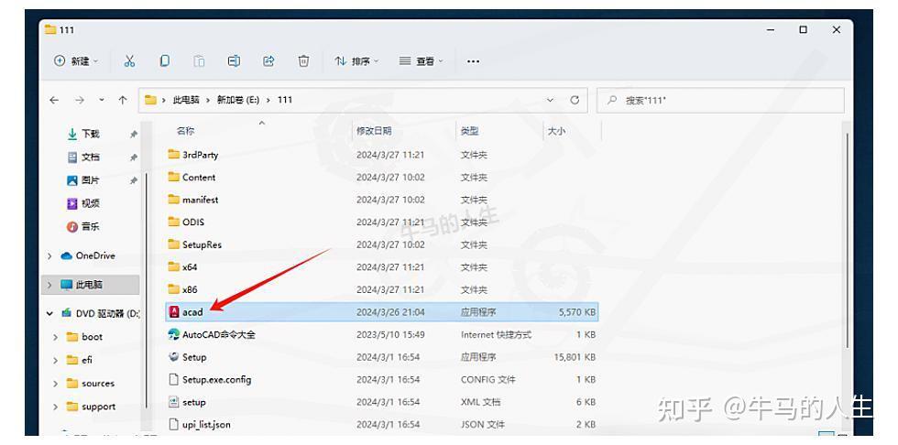Open the 排序 sort dropdown
Viewport: 898px width, 445px height.
tap(356, 61)
